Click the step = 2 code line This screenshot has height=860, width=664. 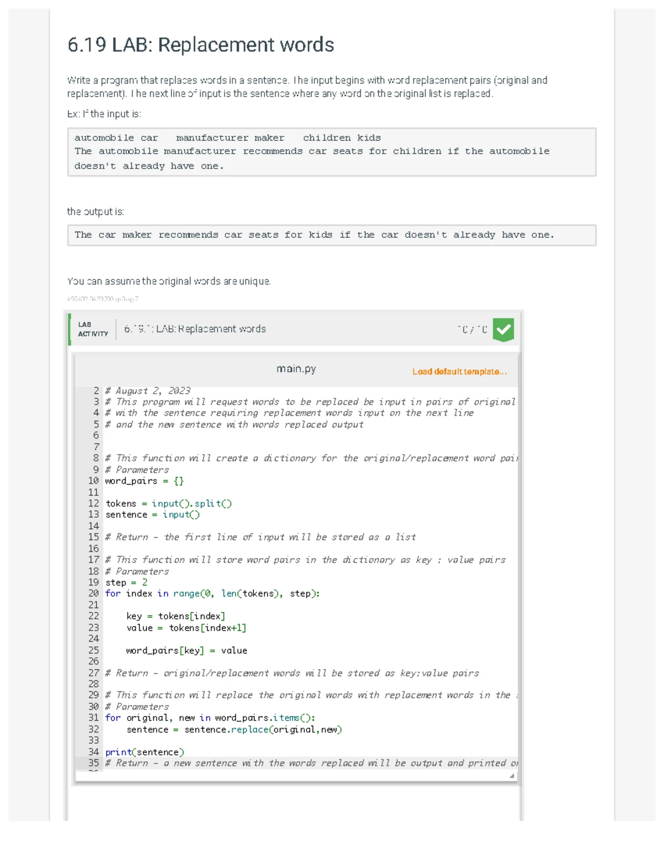click(126, 582)
